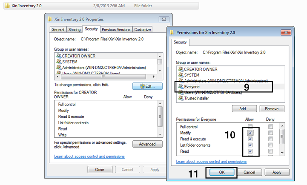Screen dimensions: 307x185
Task: Click the folder icon in the Properties title bar
Action: coord(50,19)
